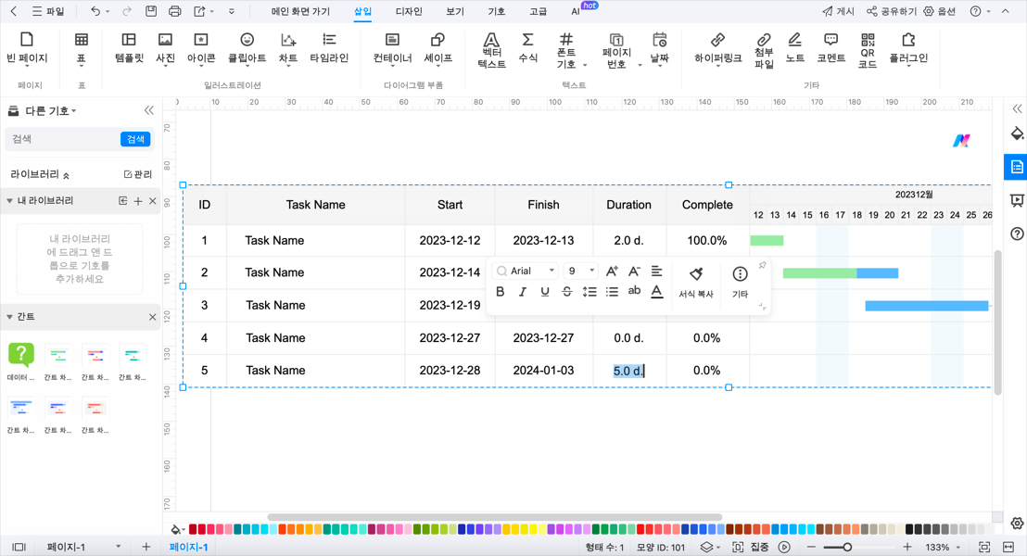Switch to the 고급 tab
The width and height of the screenshot is (1027, 556).
pos(538,11)
